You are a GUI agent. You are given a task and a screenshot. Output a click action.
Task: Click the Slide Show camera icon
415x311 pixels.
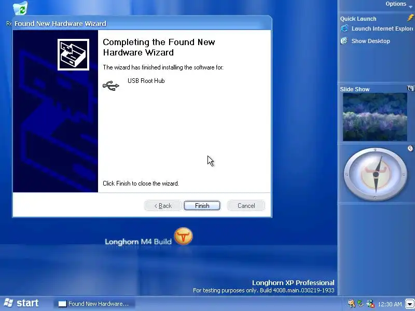(x=410, y=88)
